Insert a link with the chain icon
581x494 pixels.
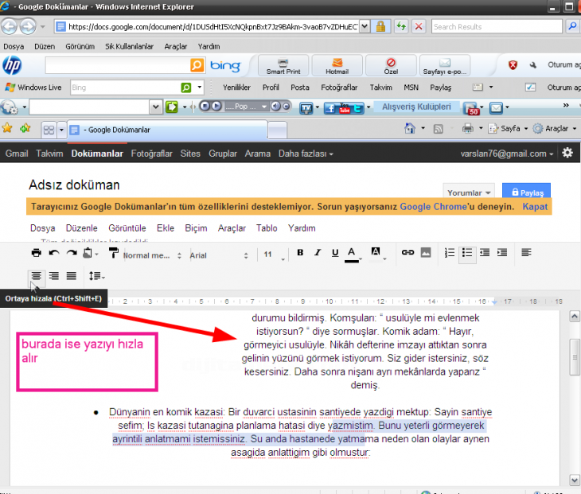point(407,253)
